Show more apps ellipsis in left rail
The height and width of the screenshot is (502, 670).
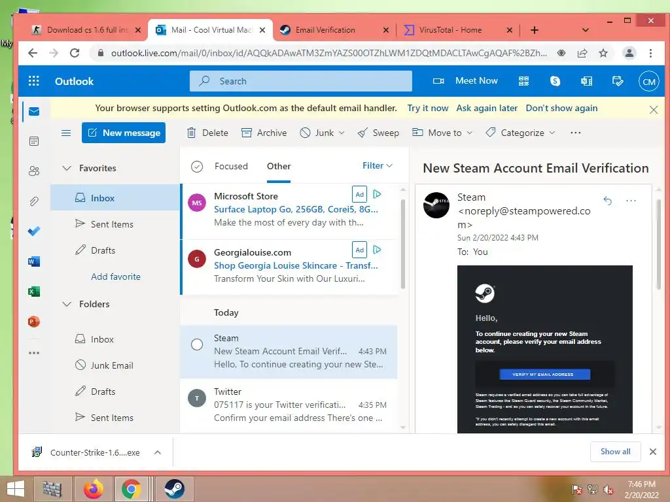tap(34, 353)
